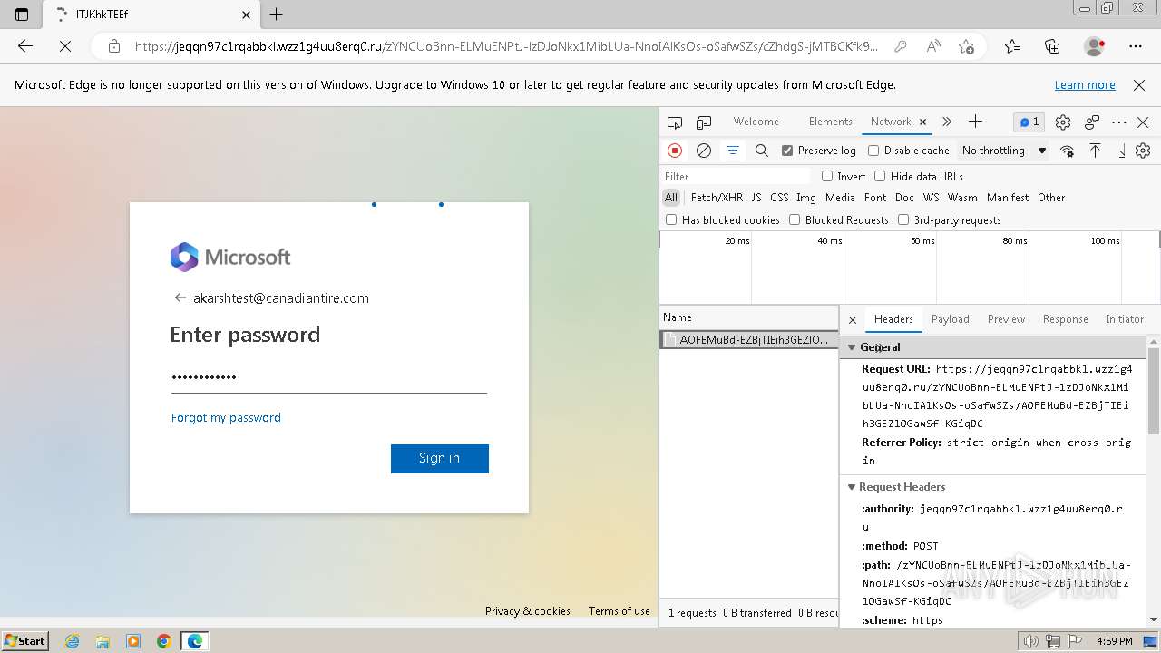The height and width of the screenshot is (653, 1161).
Task: Go back in browser history
Action: coord(25,46)
